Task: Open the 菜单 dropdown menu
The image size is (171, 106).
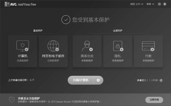Action: tap(150, 4)
